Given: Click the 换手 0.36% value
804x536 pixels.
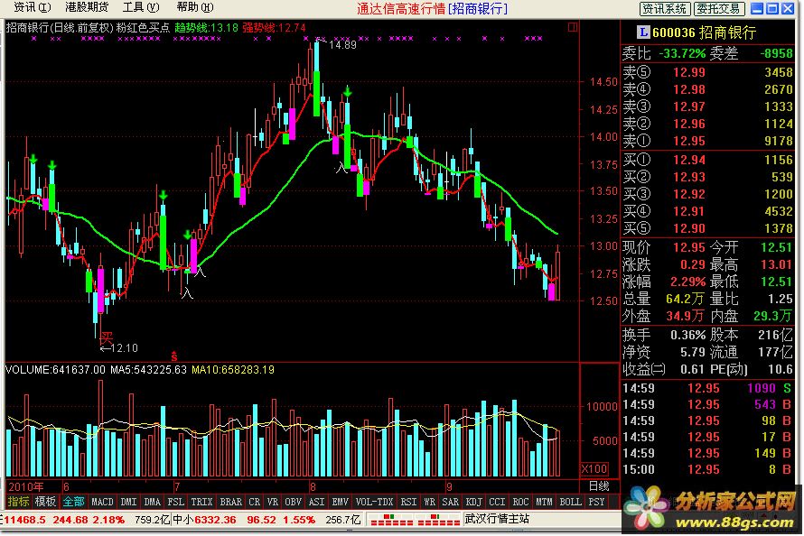Looking at the screenshot, I should 688,336.
